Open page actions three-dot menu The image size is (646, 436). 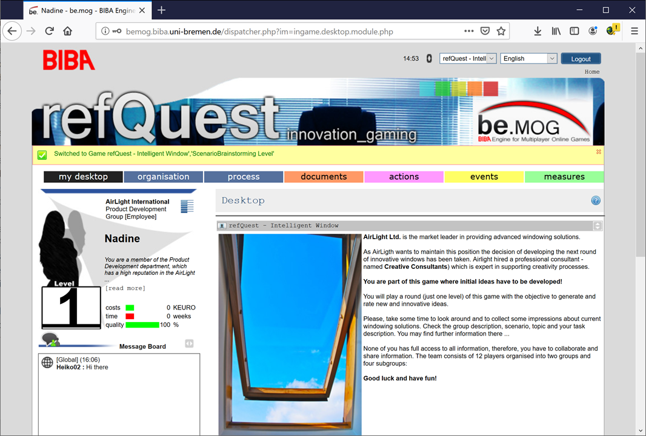[x=469, y=31]
